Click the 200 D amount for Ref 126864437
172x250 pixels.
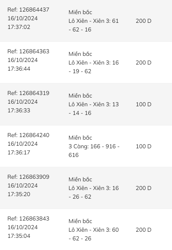143,21
